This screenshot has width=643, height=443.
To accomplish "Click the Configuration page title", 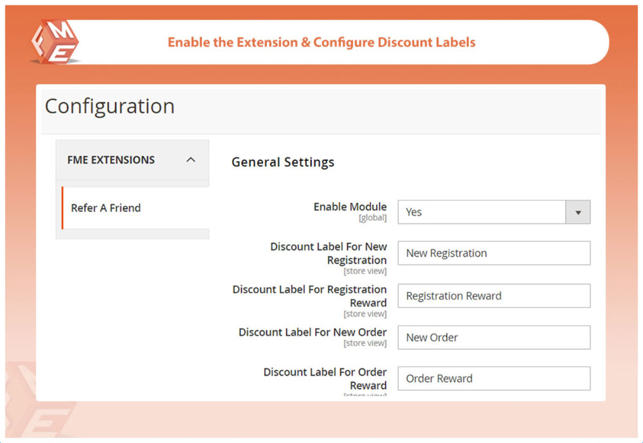I will [x=110, y=106].
